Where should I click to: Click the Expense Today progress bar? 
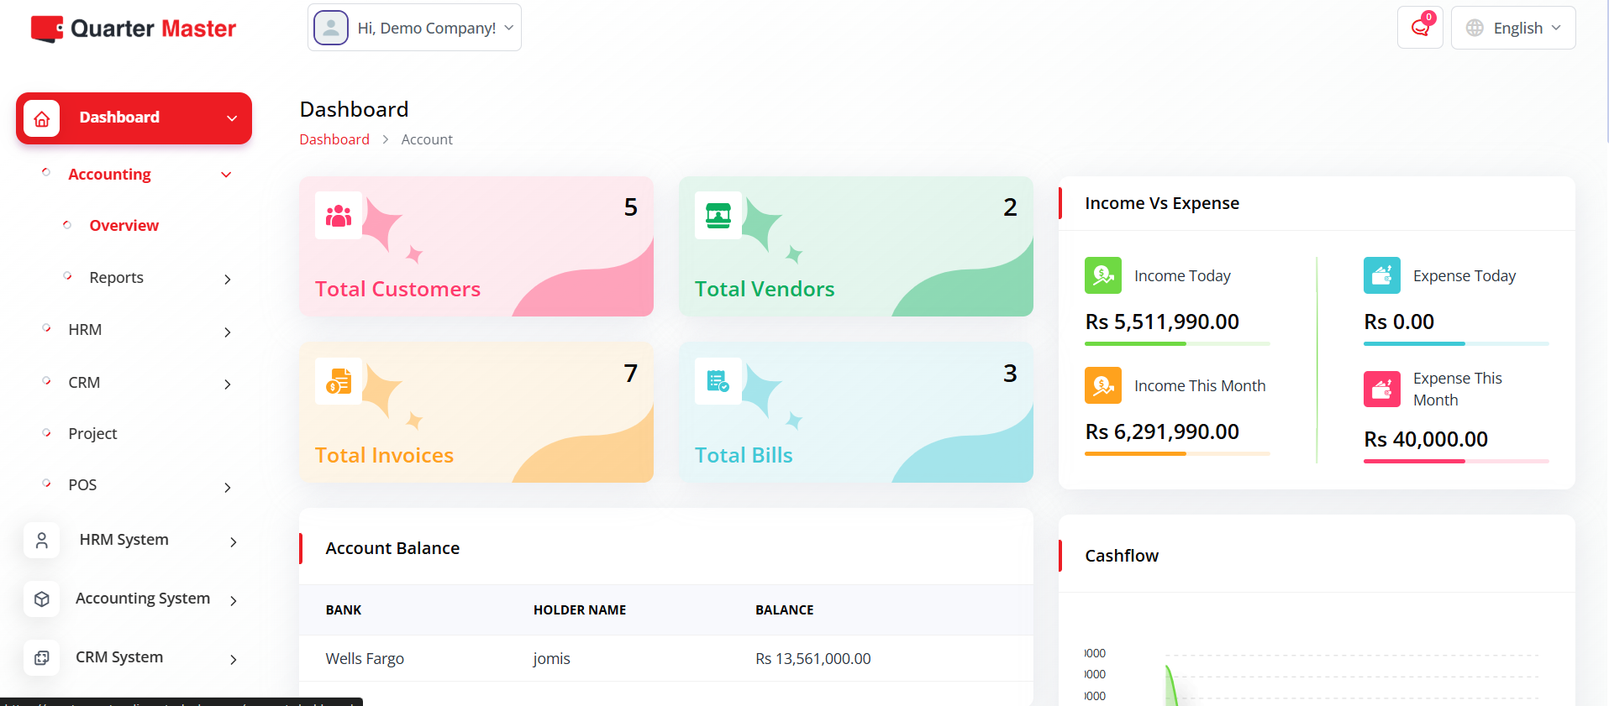[1456, 343]
